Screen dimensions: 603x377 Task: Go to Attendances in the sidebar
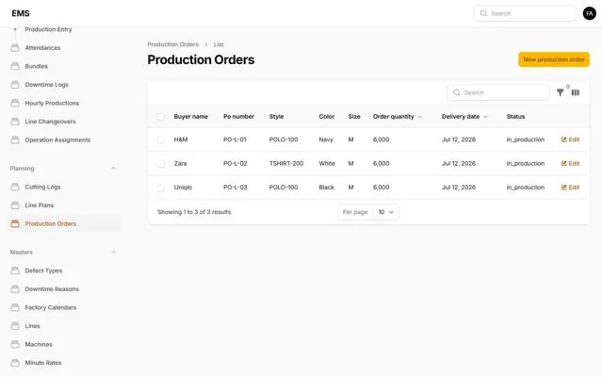[x=42, y=48]
